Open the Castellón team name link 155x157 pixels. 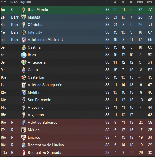36,77
